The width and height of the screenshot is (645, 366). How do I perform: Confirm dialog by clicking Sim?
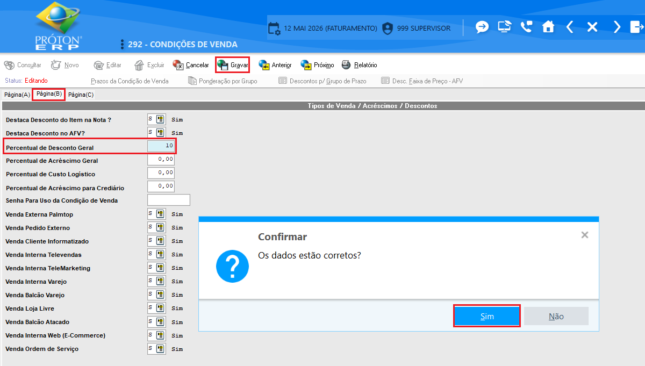(x=487, y=316)
